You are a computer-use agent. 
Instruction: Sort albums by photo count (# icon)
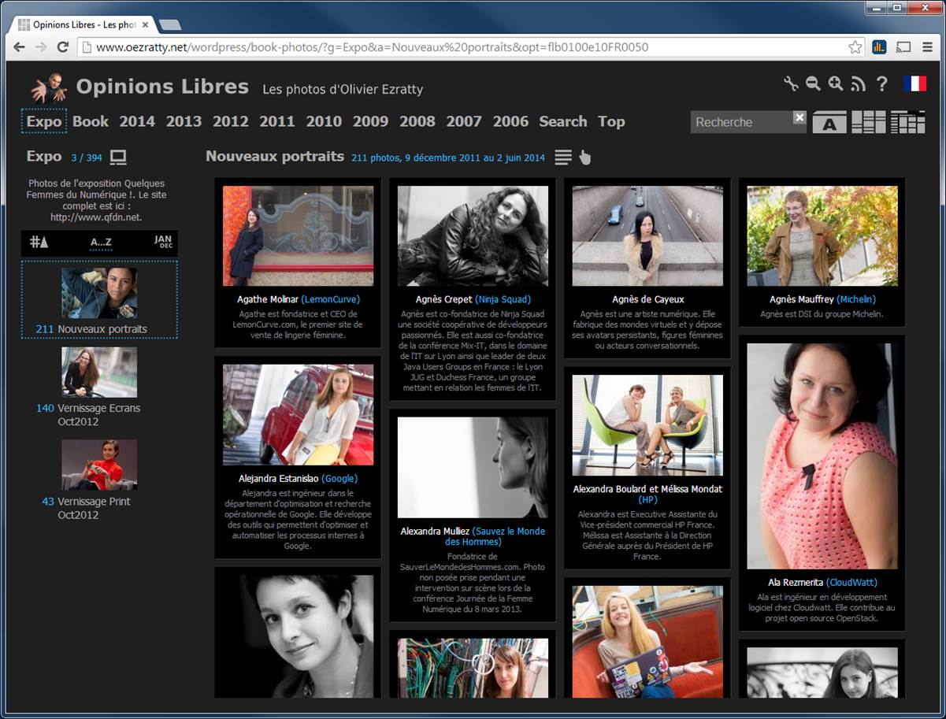coord(39,242)
